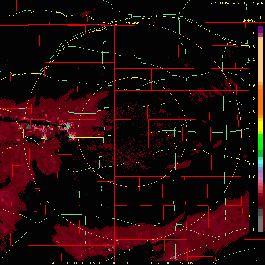Viewport: 265px width, 265px height.
Task: Pick the cyan segment of the color bar
Action: pyautogui.click(x=260, y=162)
